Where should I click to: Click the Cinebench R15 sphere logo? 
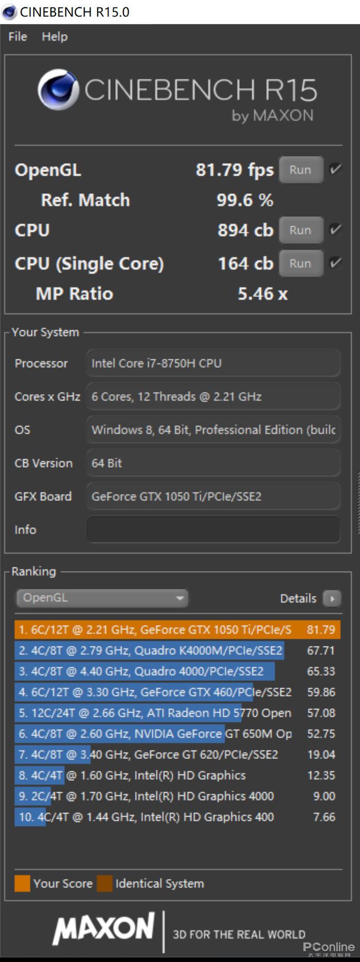(58, 90)
